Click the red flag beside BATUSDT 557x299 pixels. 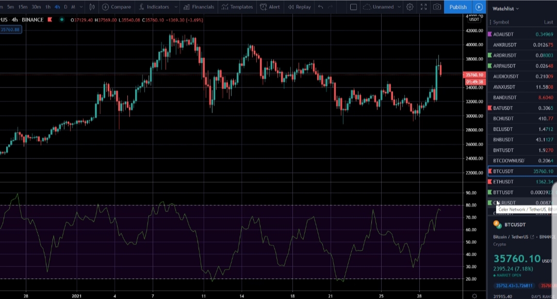pyautogui.click(x=490, y=108)
